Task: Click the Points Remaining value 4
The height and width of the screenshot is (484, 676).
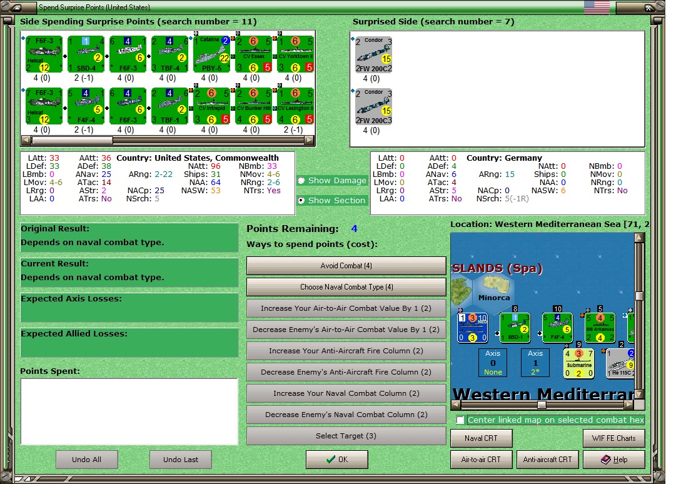Action: coord(354,229)
